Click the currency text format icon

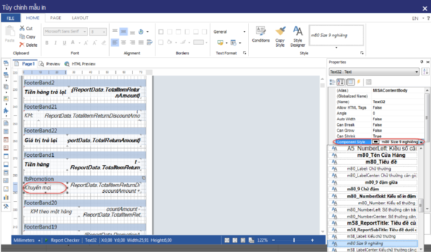click(x=220, y=42)
